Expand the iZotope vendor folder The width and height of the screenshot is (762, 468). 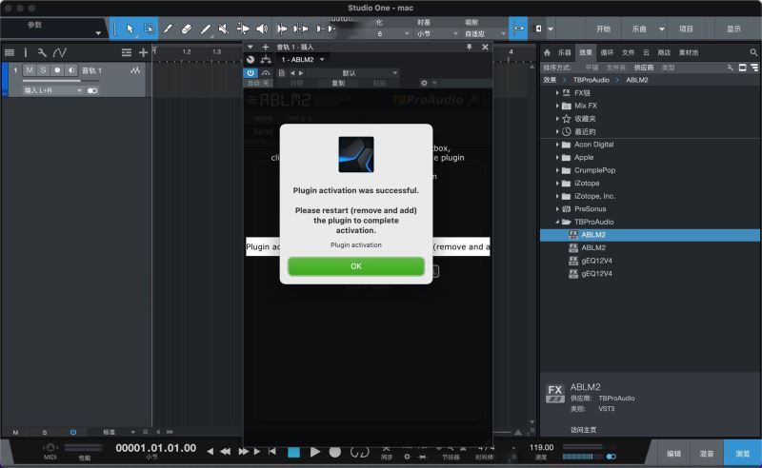tap(558, 183)
